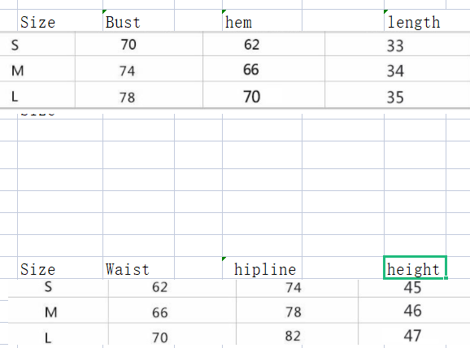Click the hem value 66
This screenshot has height=348, width=470.
pos(251,70)
